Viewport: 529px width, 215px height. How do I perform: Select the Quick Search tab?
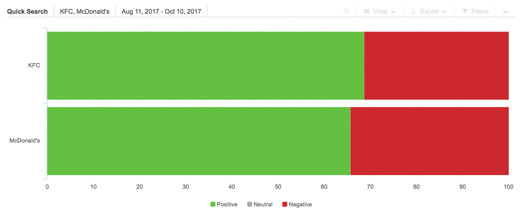tap(27, 11)
